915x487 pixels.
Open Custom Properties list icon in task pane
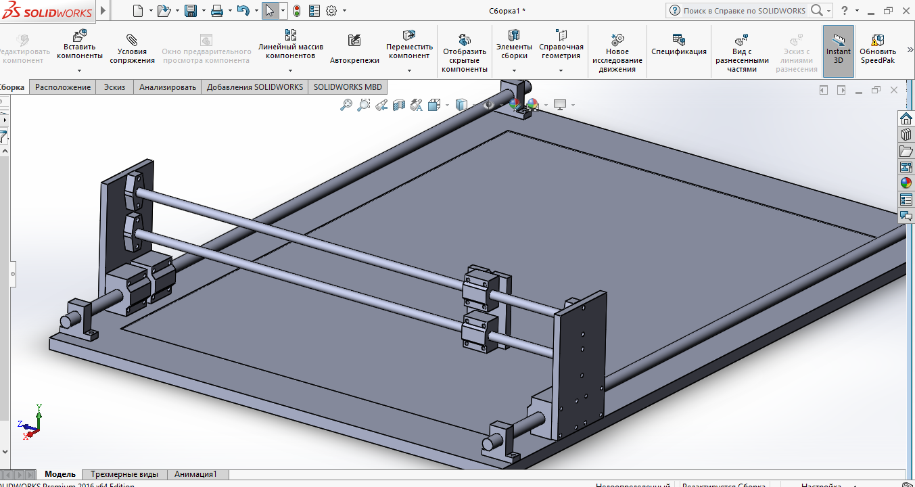click(x=906, y=200)
